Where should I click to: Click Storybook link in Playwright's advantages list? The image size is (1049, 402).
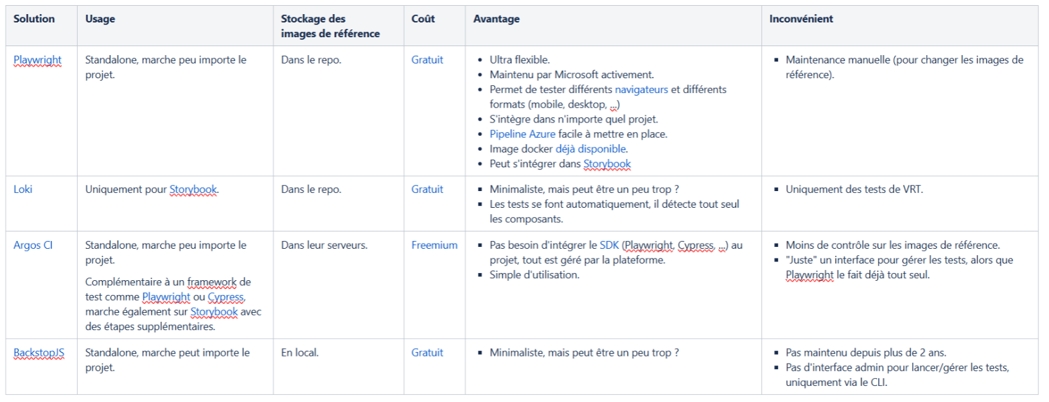pyautogui.click(x=607, y=163)
